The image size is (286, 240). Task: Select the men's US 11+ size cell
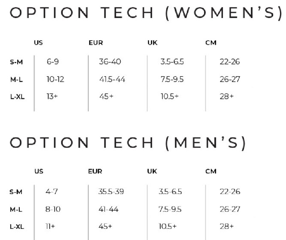[50, 226]
